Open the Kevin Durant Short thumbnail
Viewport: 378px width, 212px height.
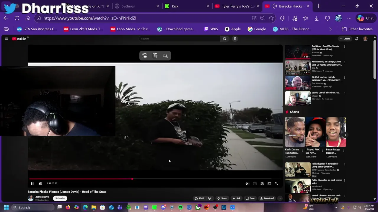(295, 132)
